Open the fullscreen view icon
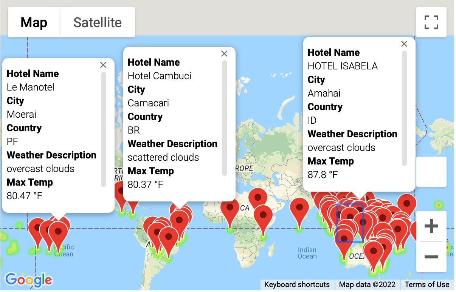The width and height of the screenshot is (456, 292). (431, 22)
